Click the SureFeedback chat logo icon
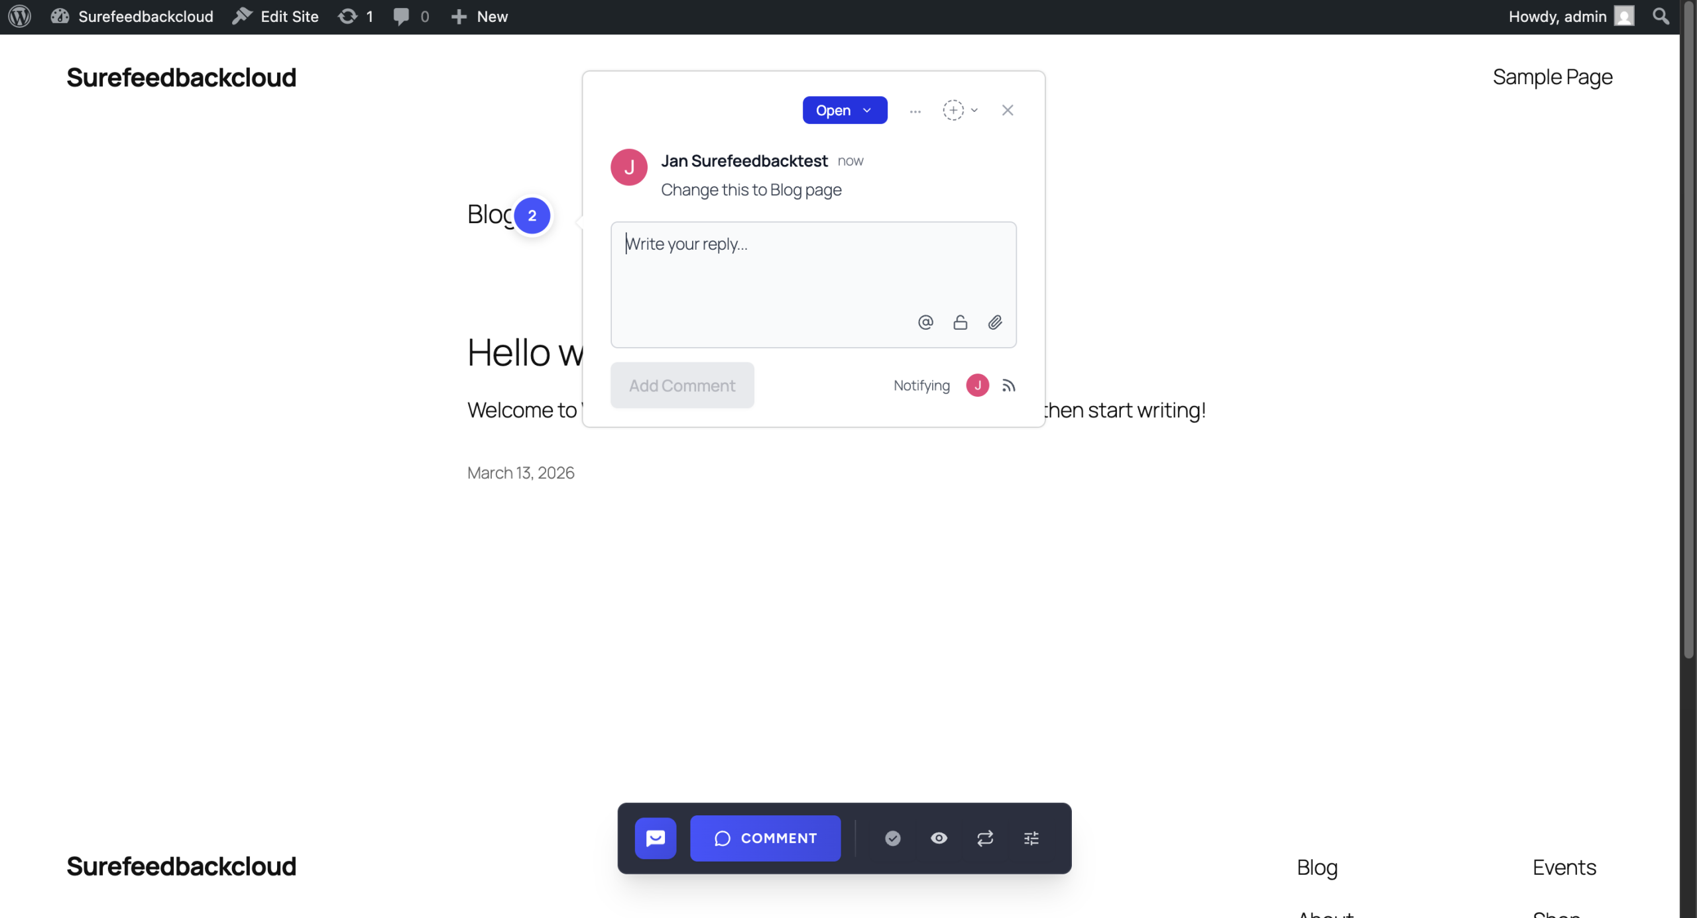This screenshot has height=918, width=1697. [655, 838]
